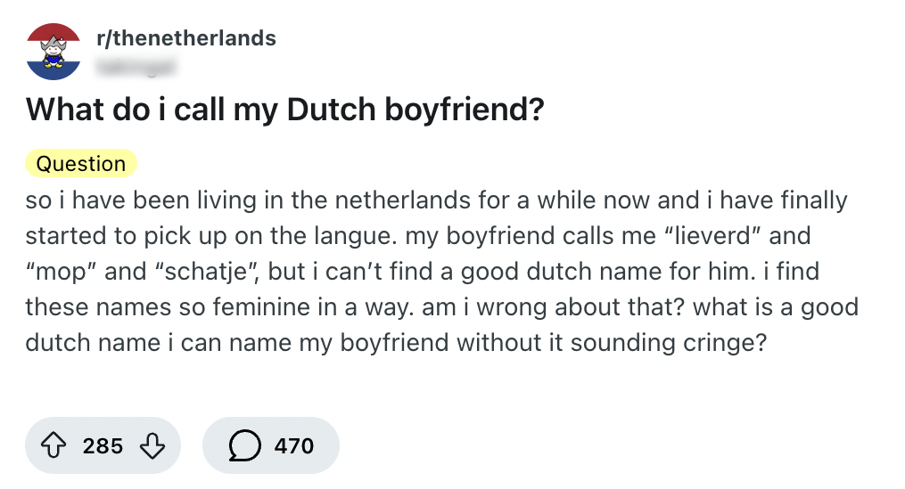Open the blurred author username
Image resolution: width=905 pixels, height=489 pixels.
point(135,64)
